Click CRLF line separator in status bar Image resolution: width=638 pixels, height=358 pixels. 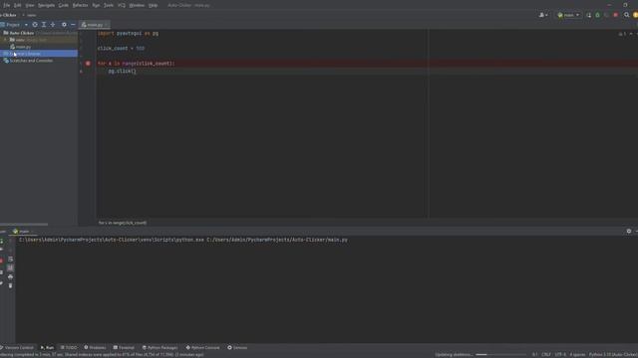point(546,354)
